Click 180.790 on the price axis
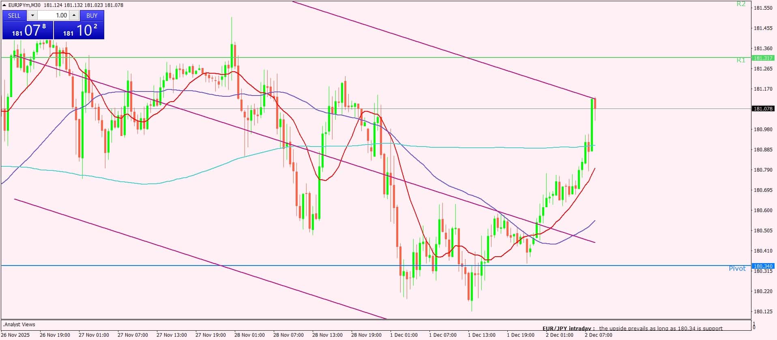The width and height of the screenshot is (777, 340). [x=763, y=170]
